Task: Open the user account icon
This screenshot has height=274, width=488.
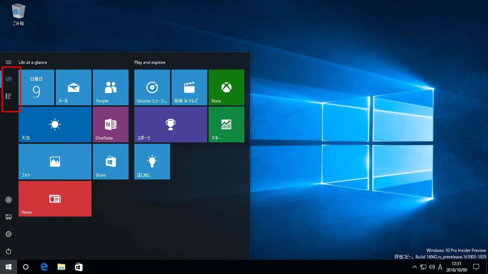Action: [9, 200]
